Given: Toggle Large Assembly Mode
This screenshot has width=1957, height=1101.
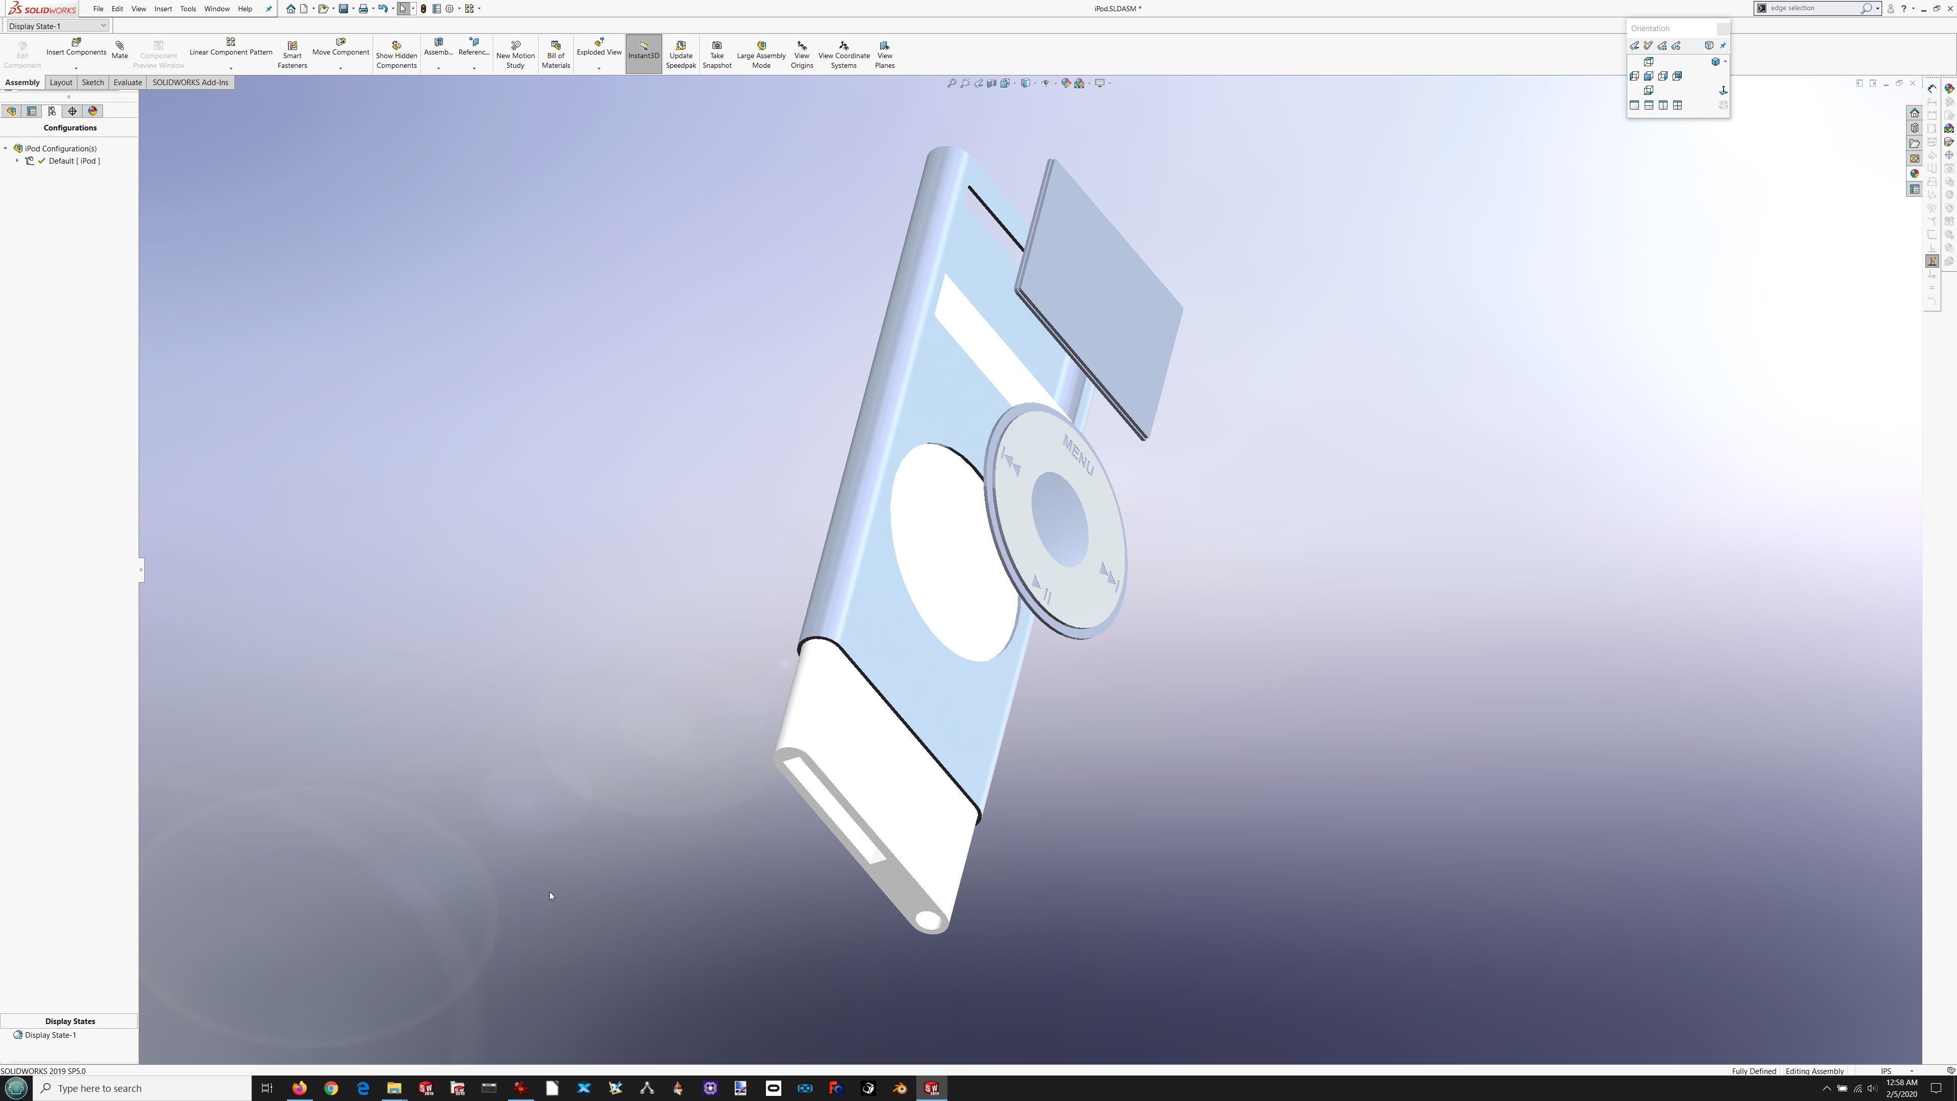Looking at the screenshot, I should [x=760, y=55].
